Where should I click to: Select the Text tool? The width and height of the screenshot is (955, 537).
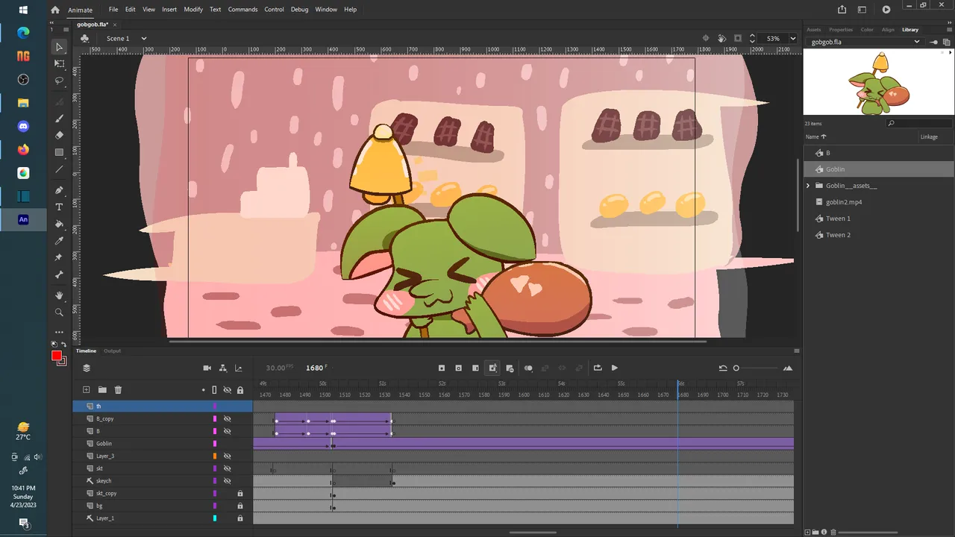coord(60,207)
